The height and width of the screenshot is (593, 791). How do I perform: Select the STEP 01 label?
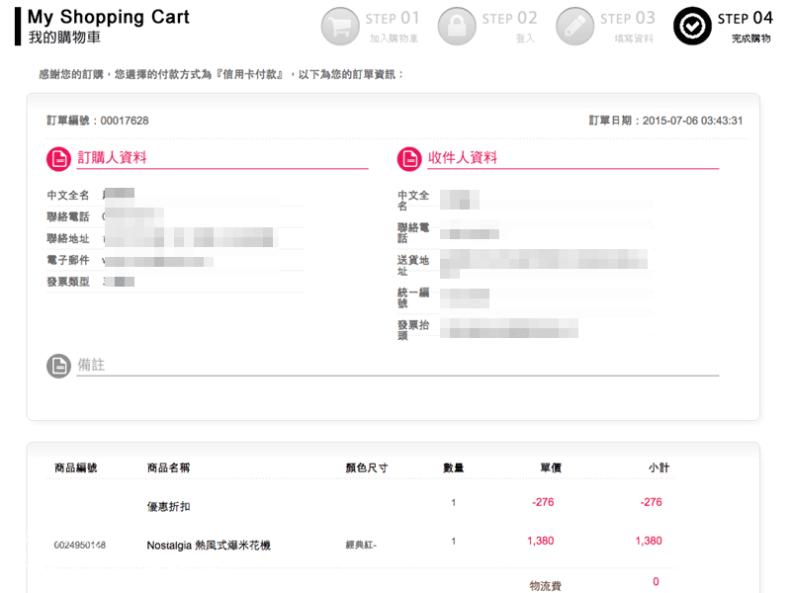tap(393, 19)
